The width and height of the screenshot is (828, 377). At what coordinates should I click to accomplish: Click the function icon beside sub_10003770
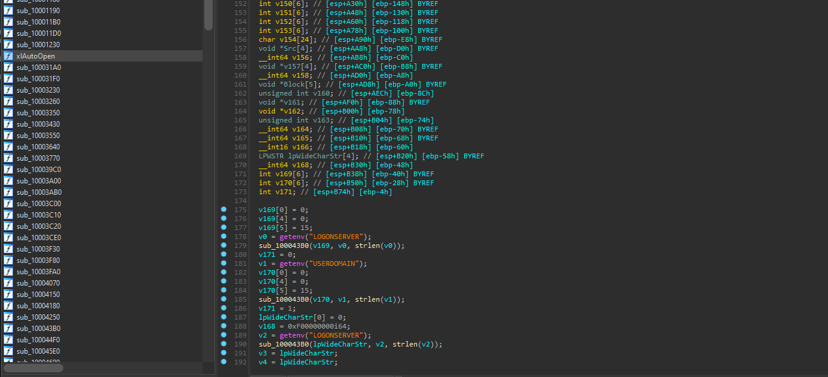8,158
